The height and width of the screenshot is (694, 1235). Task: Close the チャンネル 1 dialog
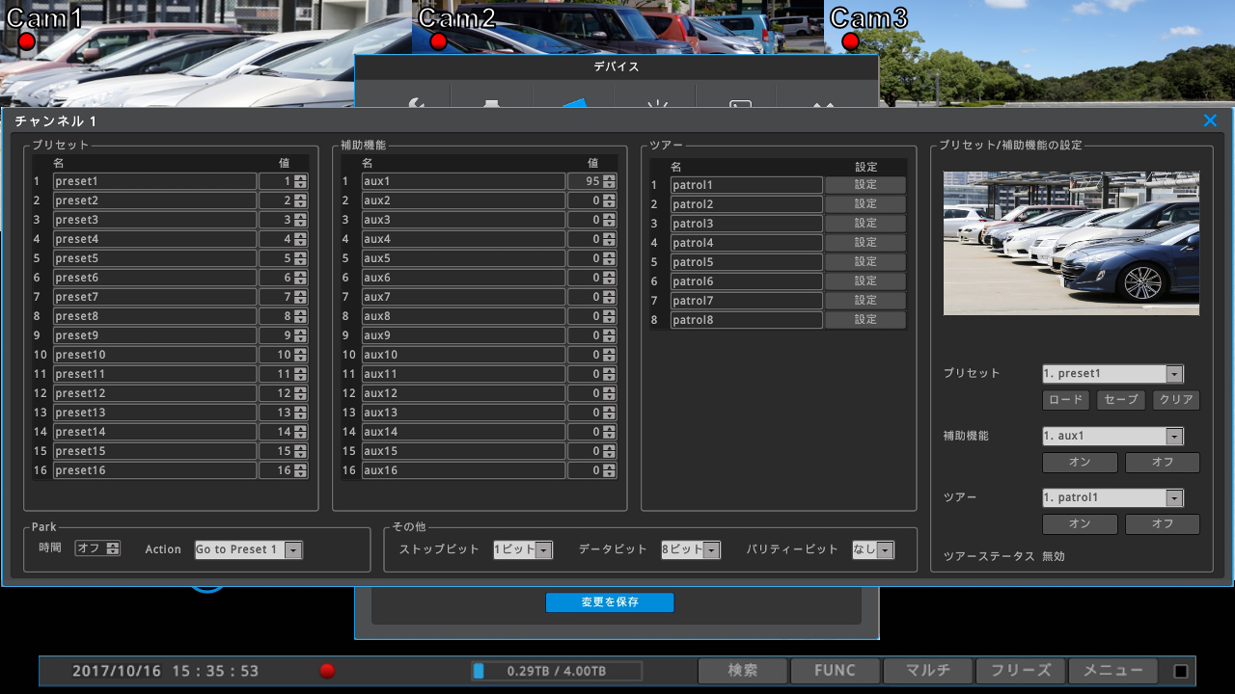tap(1210, 120)
